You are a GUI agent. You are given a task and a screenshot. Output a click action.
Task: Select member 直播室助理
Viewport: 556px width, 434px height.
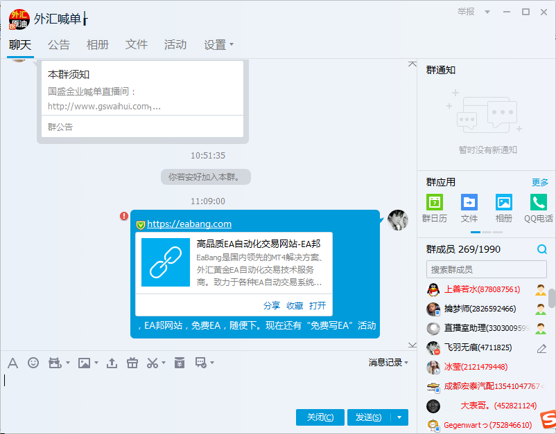click(487, 329)
